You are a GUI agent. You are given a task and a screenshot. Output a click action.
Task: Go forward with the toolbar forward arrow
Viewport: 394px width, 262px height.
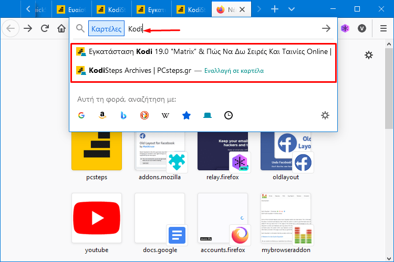tap(28, 28)
